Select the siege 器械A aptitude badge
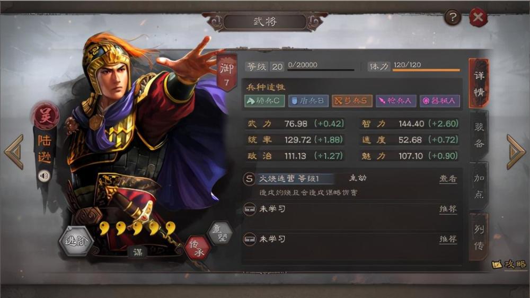 (440, 101)
